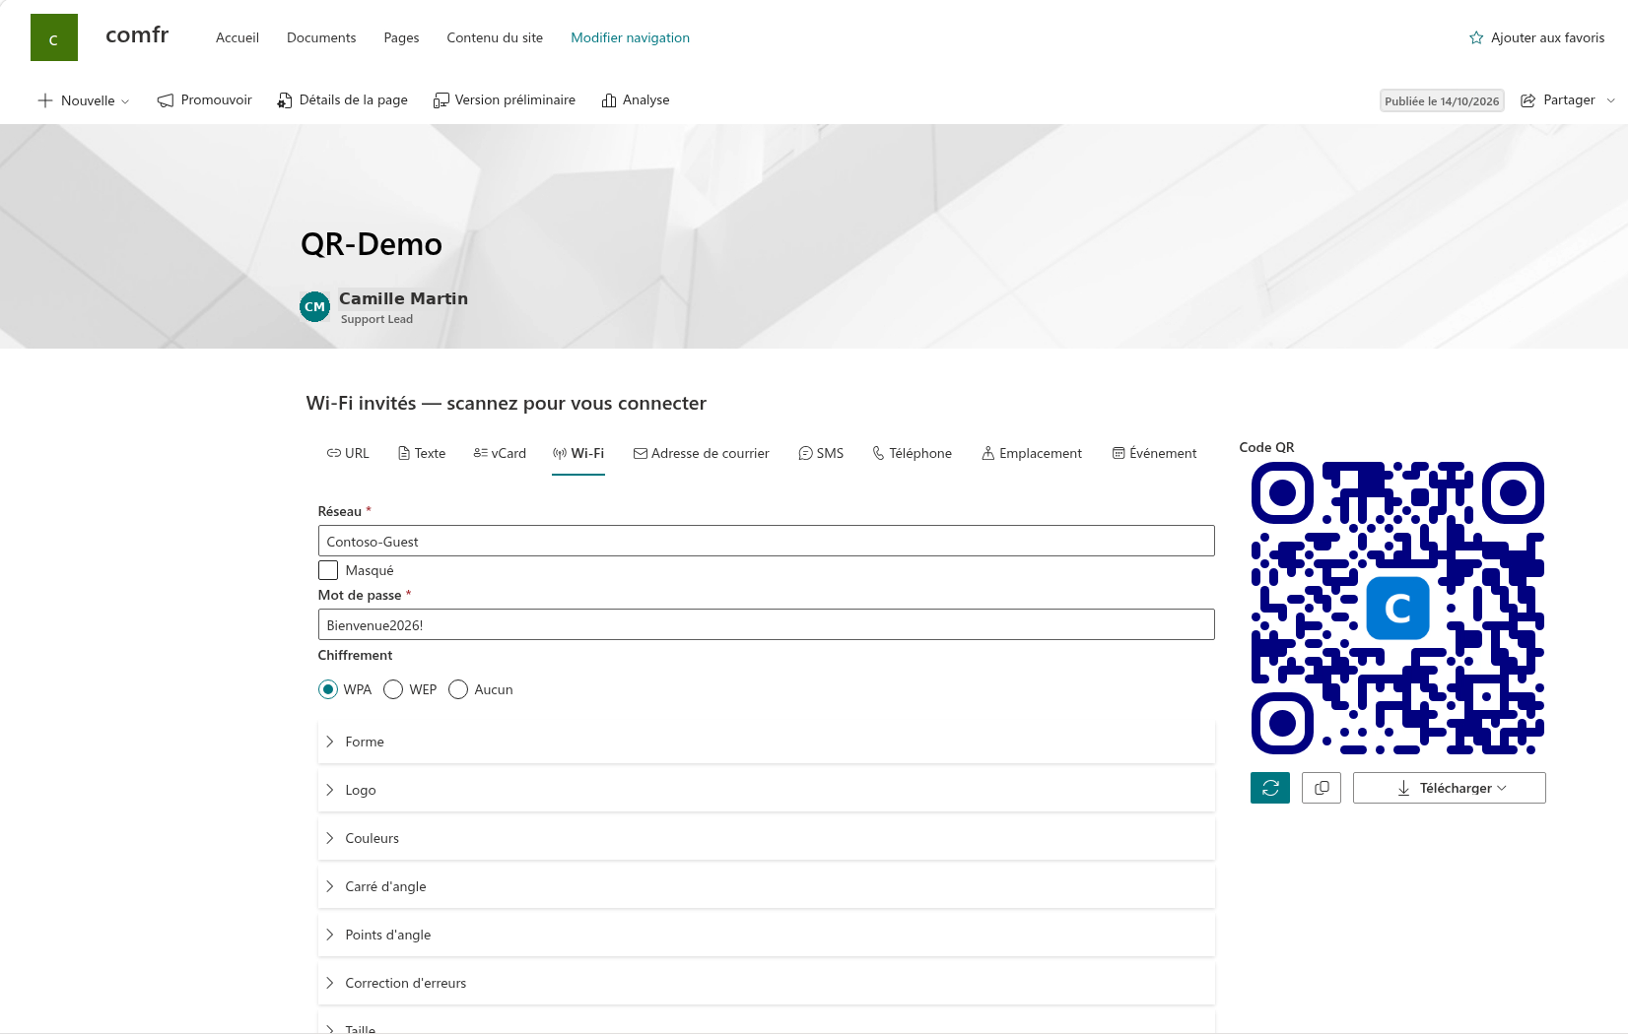Go to Accueil in site navigation
Screen dimensions: 1628x1034
[237, 37]
